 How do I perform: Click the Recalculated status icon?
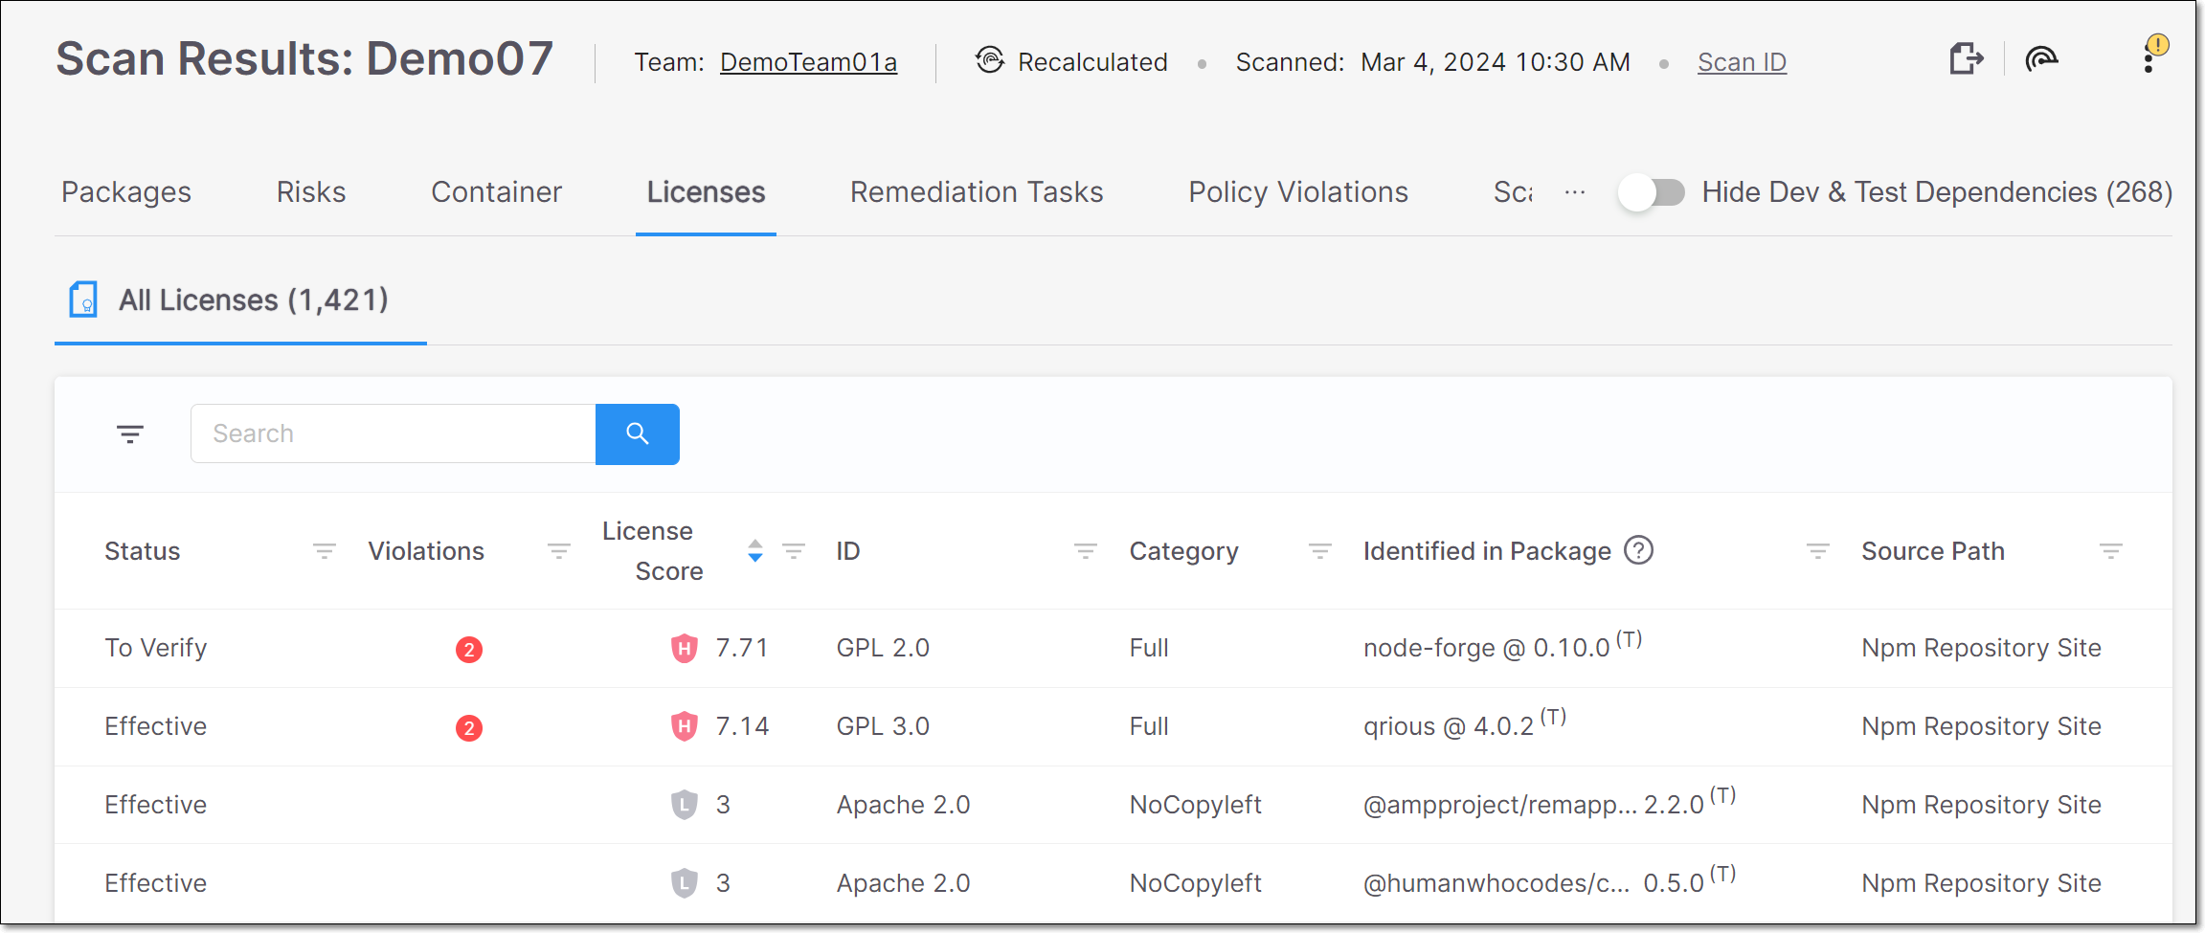[x=990, y=60]
